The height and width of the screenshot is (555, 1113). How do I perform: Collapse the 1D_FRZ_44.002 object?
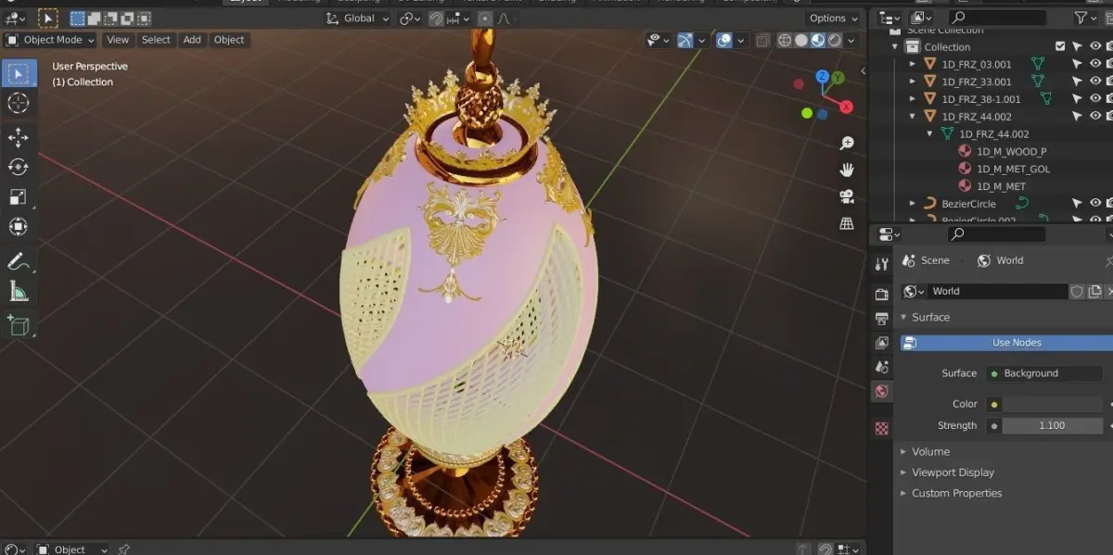click(913, 116)
